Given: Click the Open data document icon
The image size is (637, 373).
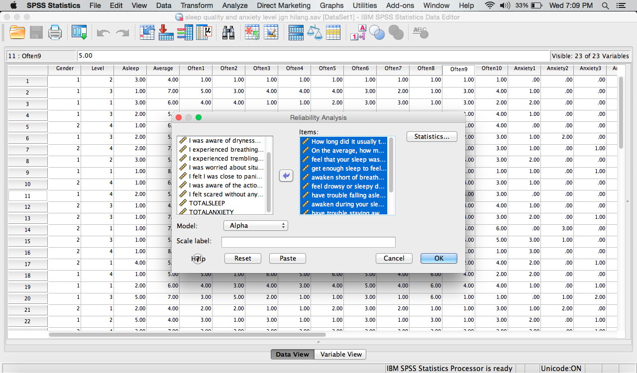Looking at the screenshot, I should [x=17, y=33].
